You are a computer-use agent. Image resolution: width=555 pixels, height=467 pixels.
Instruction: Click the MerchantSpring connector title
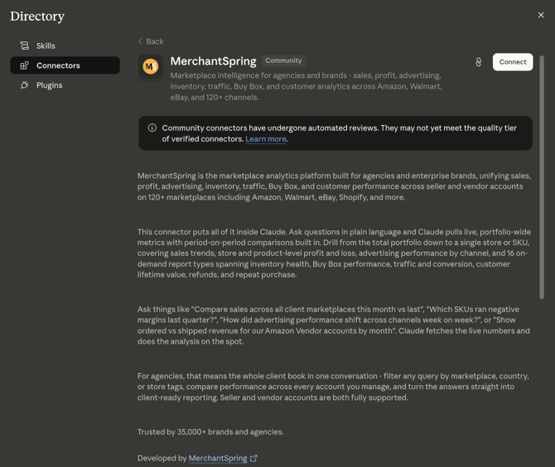click(213, 61)
